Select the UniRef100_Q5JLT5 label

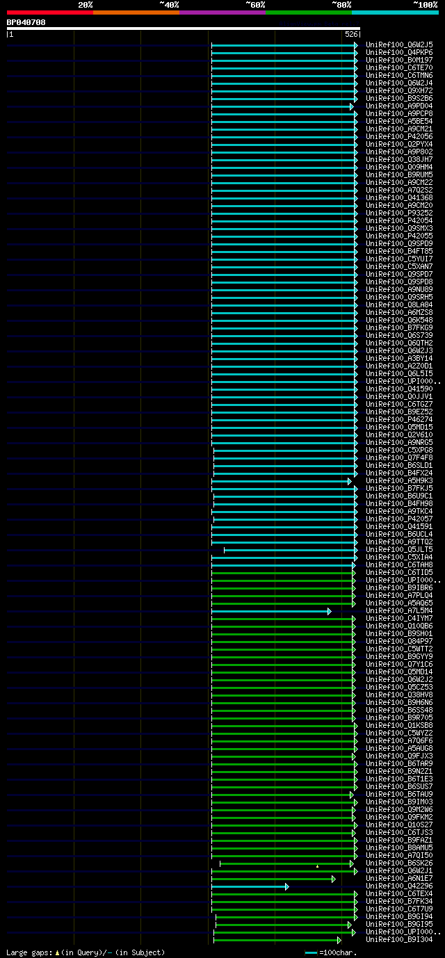[x=400, y=549]
